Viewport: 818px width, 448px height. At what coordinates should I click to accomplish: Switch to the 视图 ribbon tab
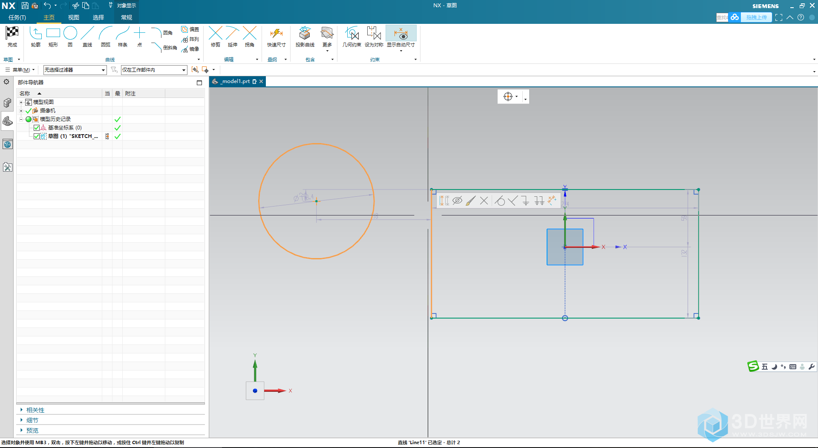(x=74, y=17)
